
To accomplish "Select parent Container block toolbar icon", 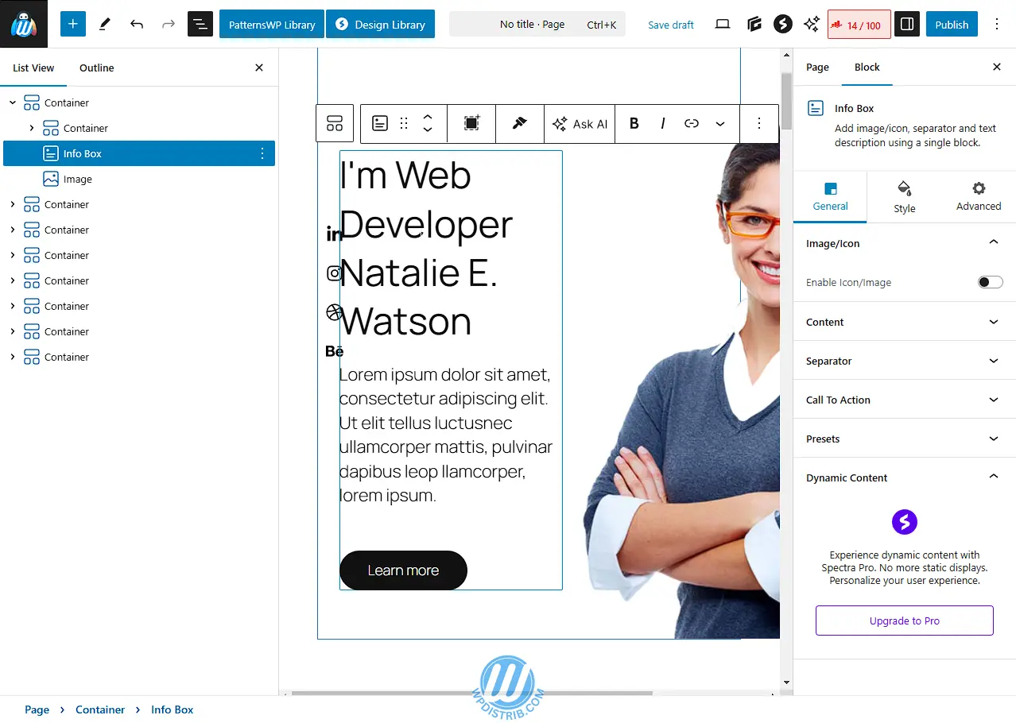I will [335, 123].
